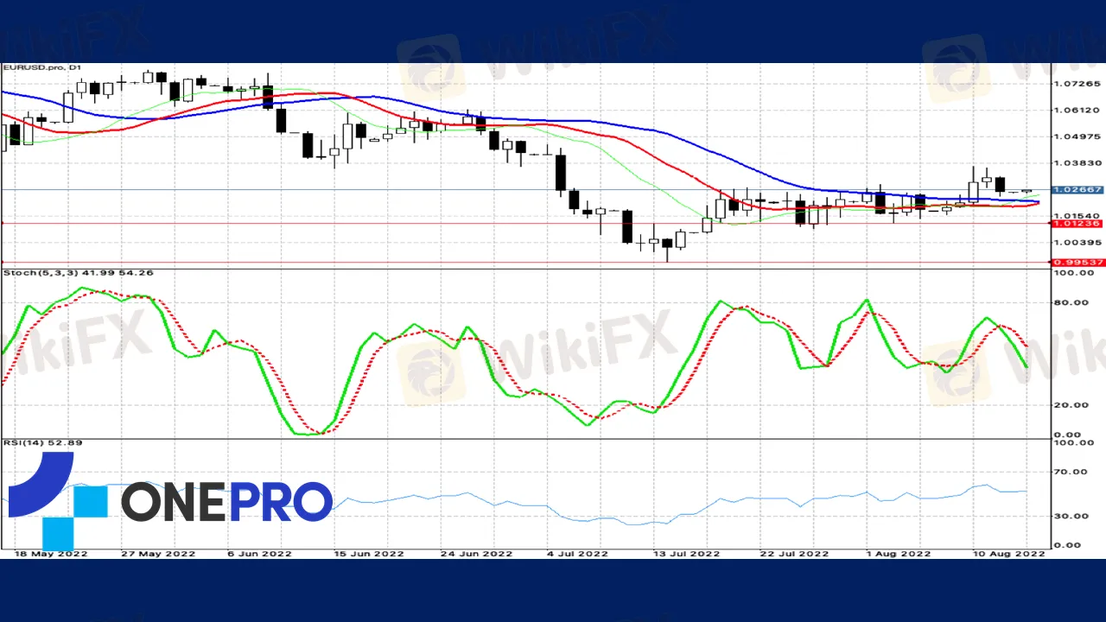
Task: Select the Stoch(5,3,3) indicator label
Action: (78, 273)
